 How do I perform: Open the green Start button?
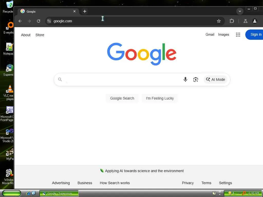coord(12,193)
